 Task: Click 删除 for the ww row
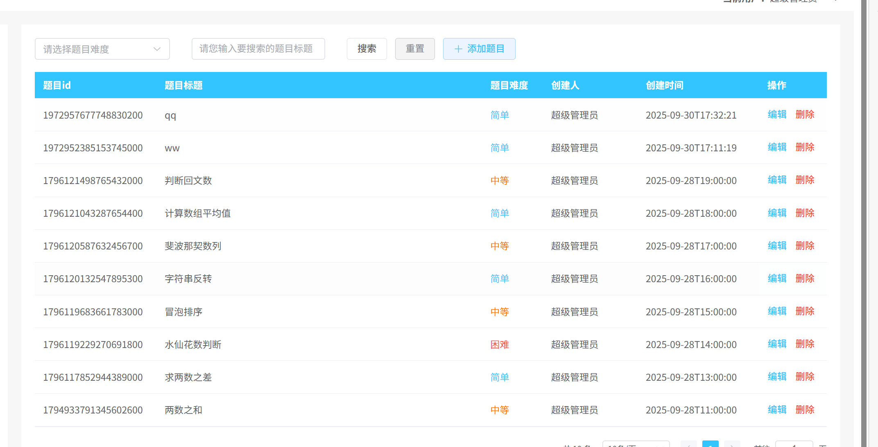805,148
